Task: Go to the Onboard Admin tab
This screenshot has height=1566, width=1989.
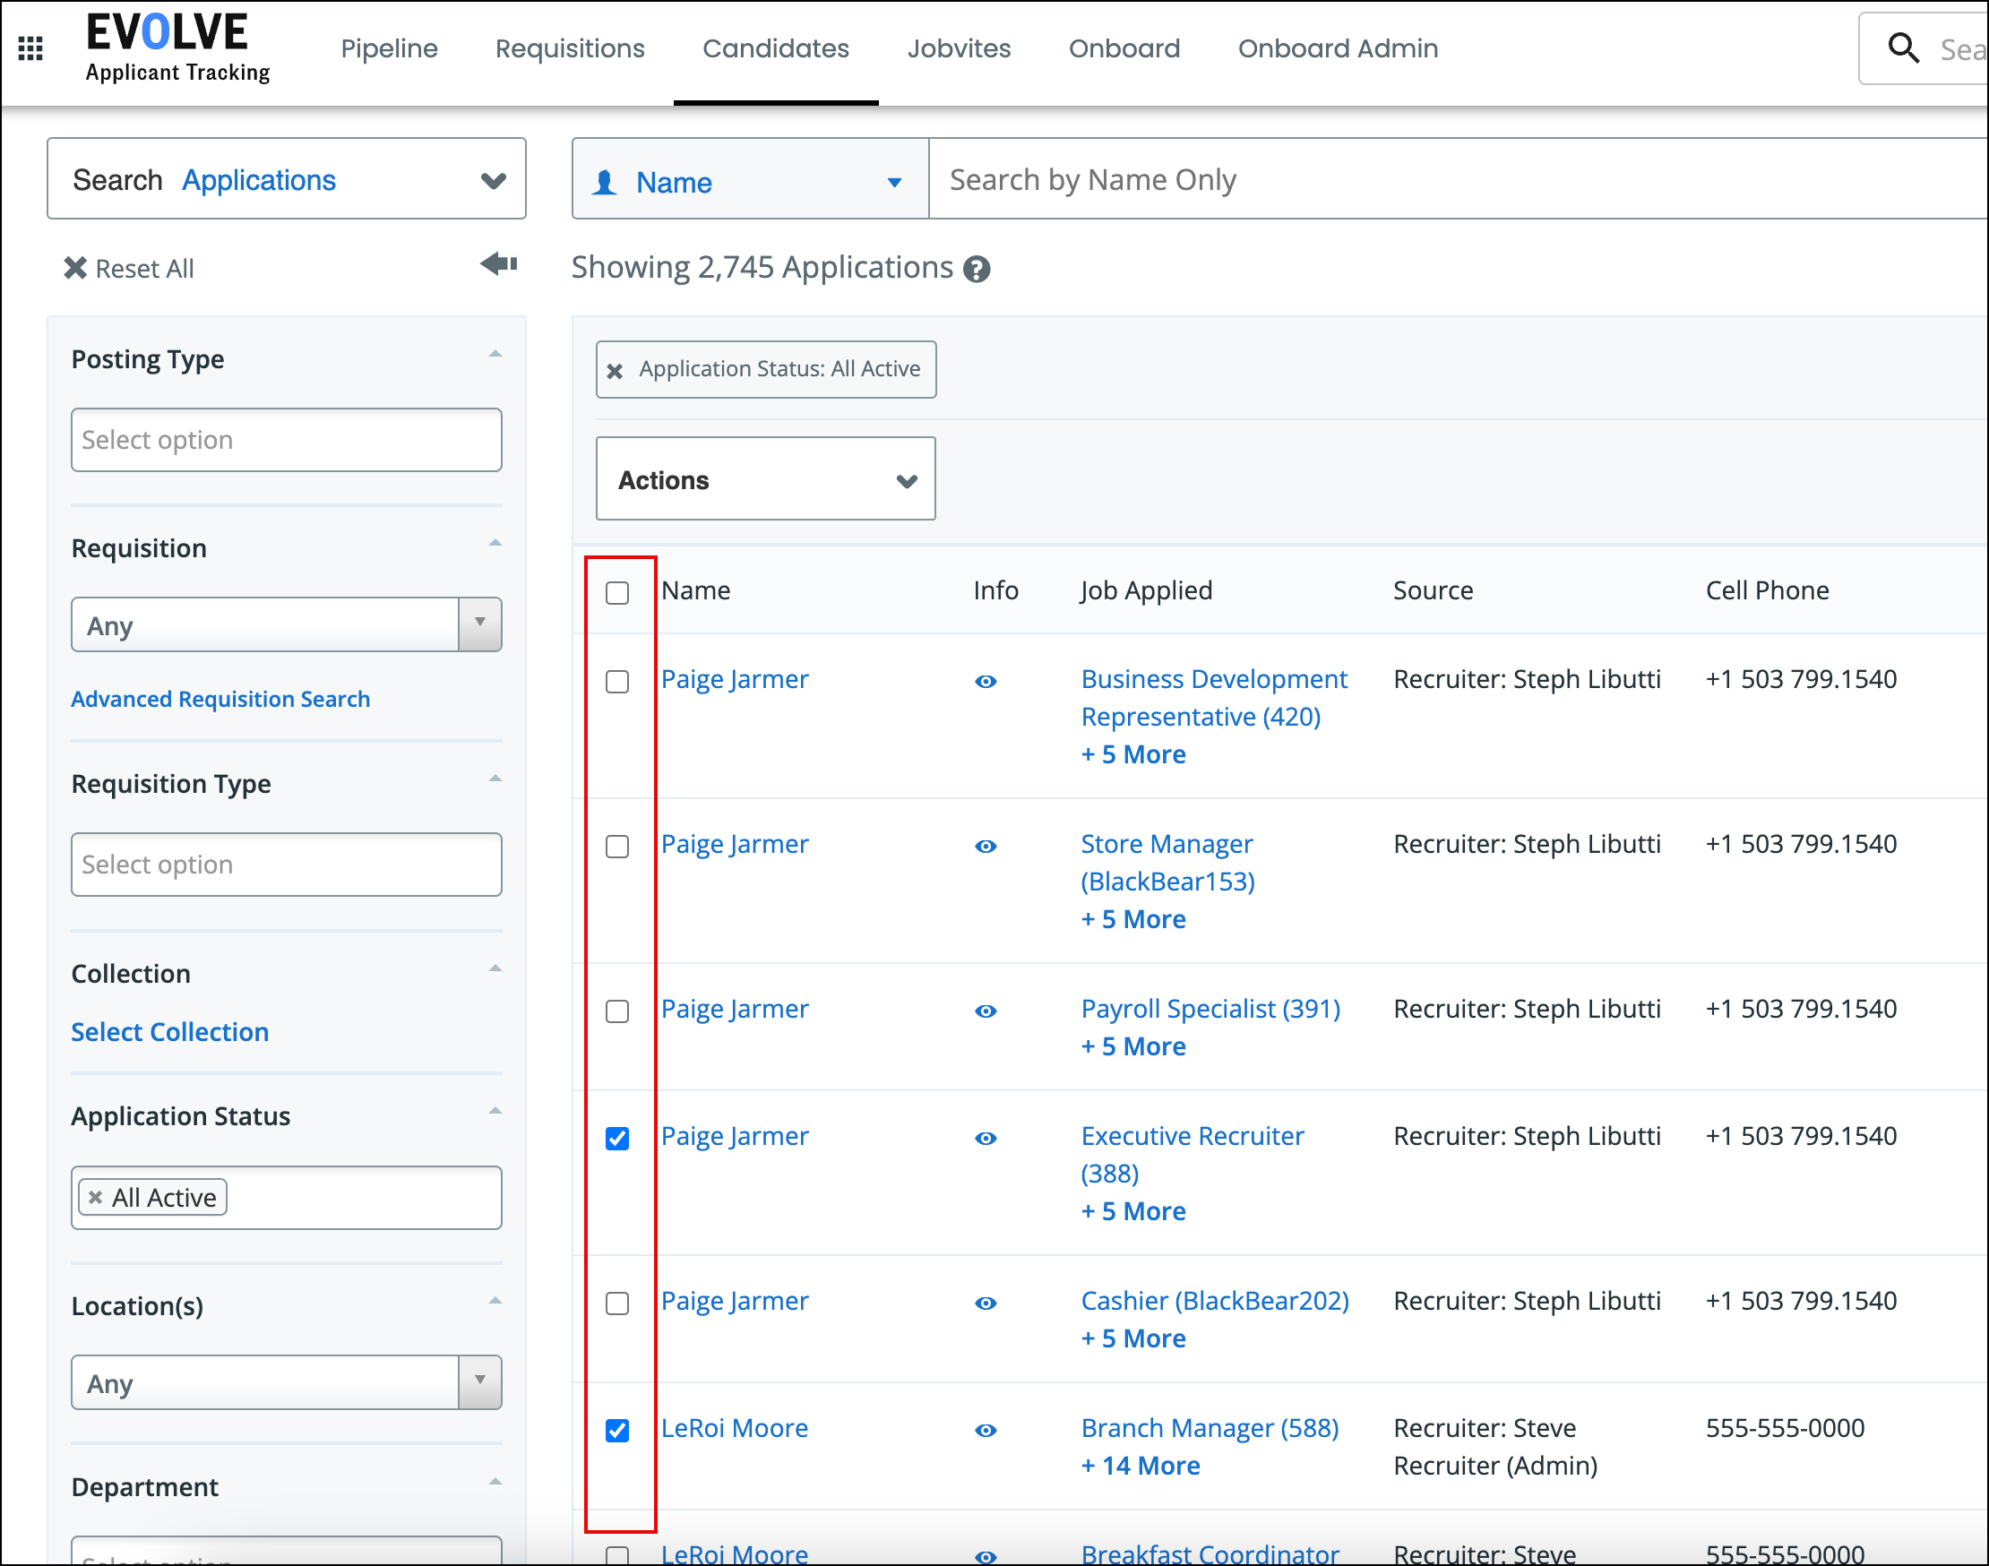Action: tap(1338, 48)
